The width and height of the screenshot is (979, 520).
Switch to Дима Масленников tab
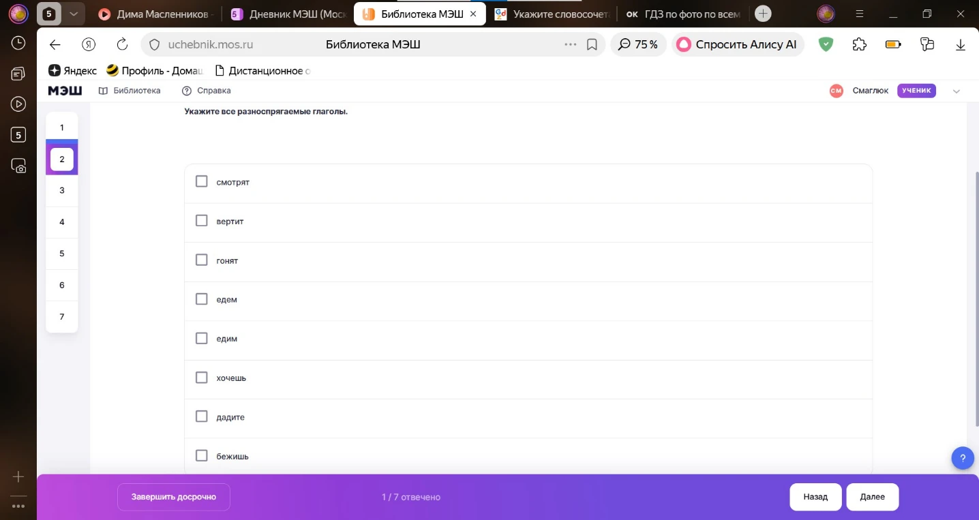click(155, 14)
